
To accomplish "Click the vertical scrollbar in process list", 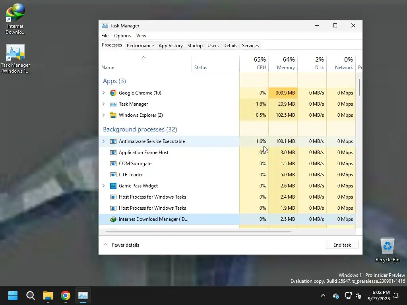I will tap(359, 88).
